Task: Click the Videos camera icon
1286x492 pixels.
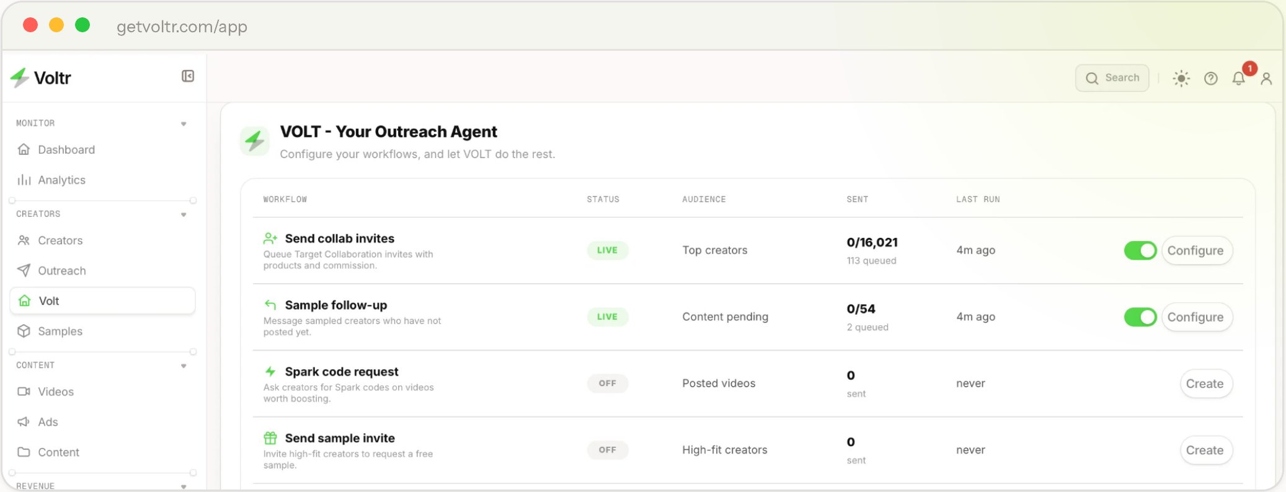Action: tap(24, 392)
